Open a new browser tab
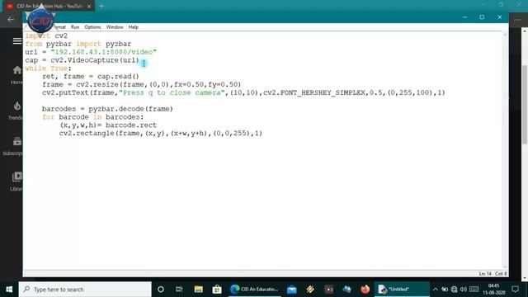This screenshot has width=528, height=297. [101, 6]
